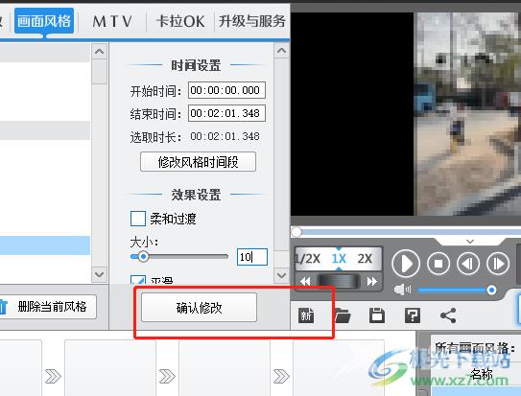Click the style list scrollbar thumb

pyautogui.click(x=100, y=72)
